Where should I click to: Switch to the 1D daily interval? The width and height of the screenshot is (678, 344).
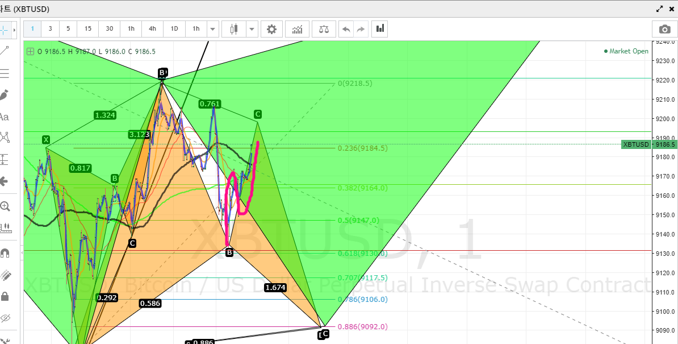click(174, 29)
